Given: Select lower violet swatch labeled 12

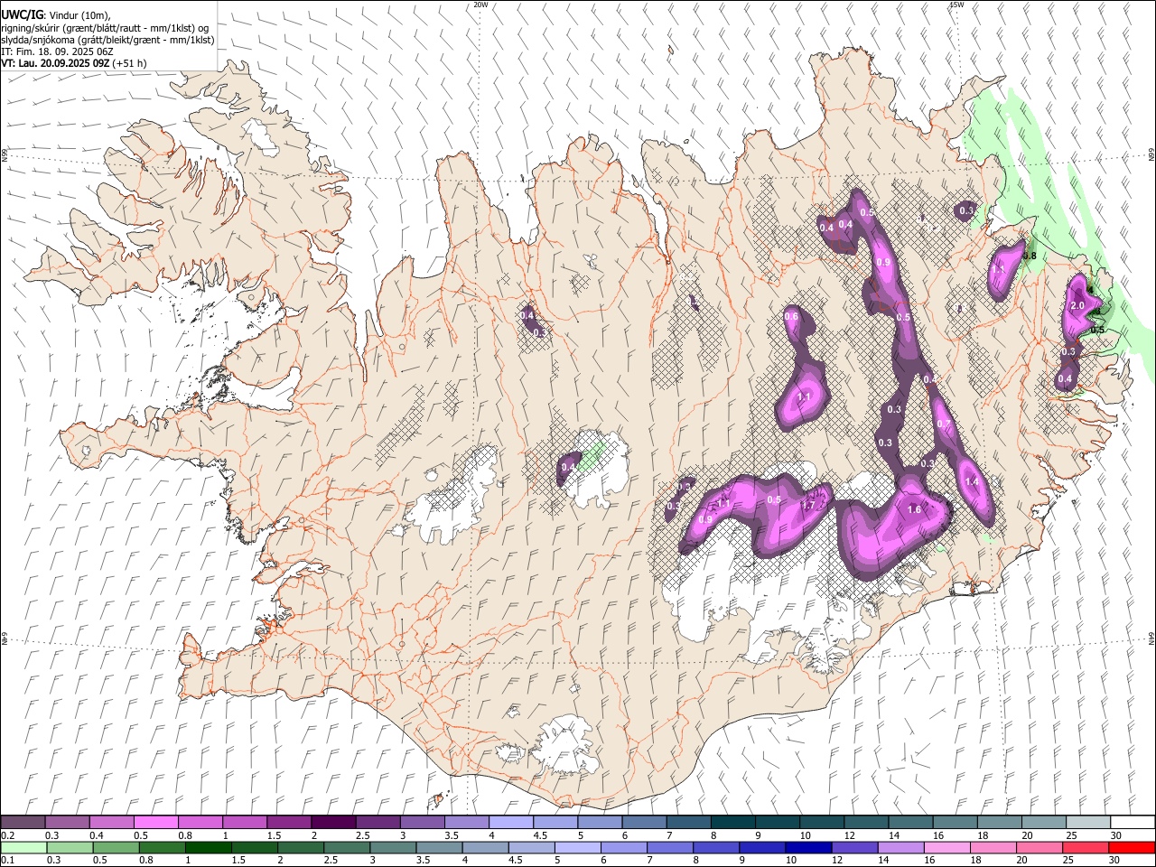Looking at the screenshot, I should pyautogui.click(x=854, y=847).
